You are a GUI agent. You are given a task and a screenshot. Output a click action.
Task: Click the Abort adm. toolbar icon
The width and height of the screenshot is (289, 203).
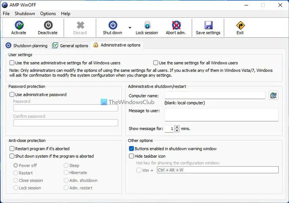click(x=176, y=25)
